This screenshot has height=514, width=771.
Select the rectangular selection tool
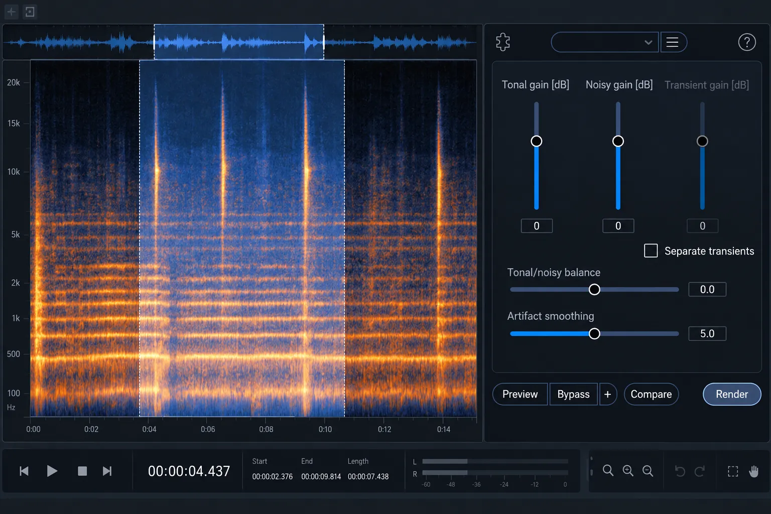click(733, 471)
